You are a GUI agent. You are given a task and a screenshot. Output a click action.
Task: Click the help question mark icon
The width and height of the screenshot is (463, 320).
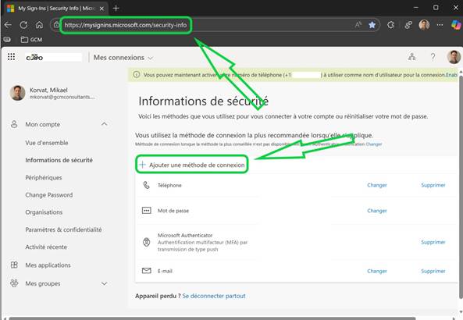(x=433, y=57)
